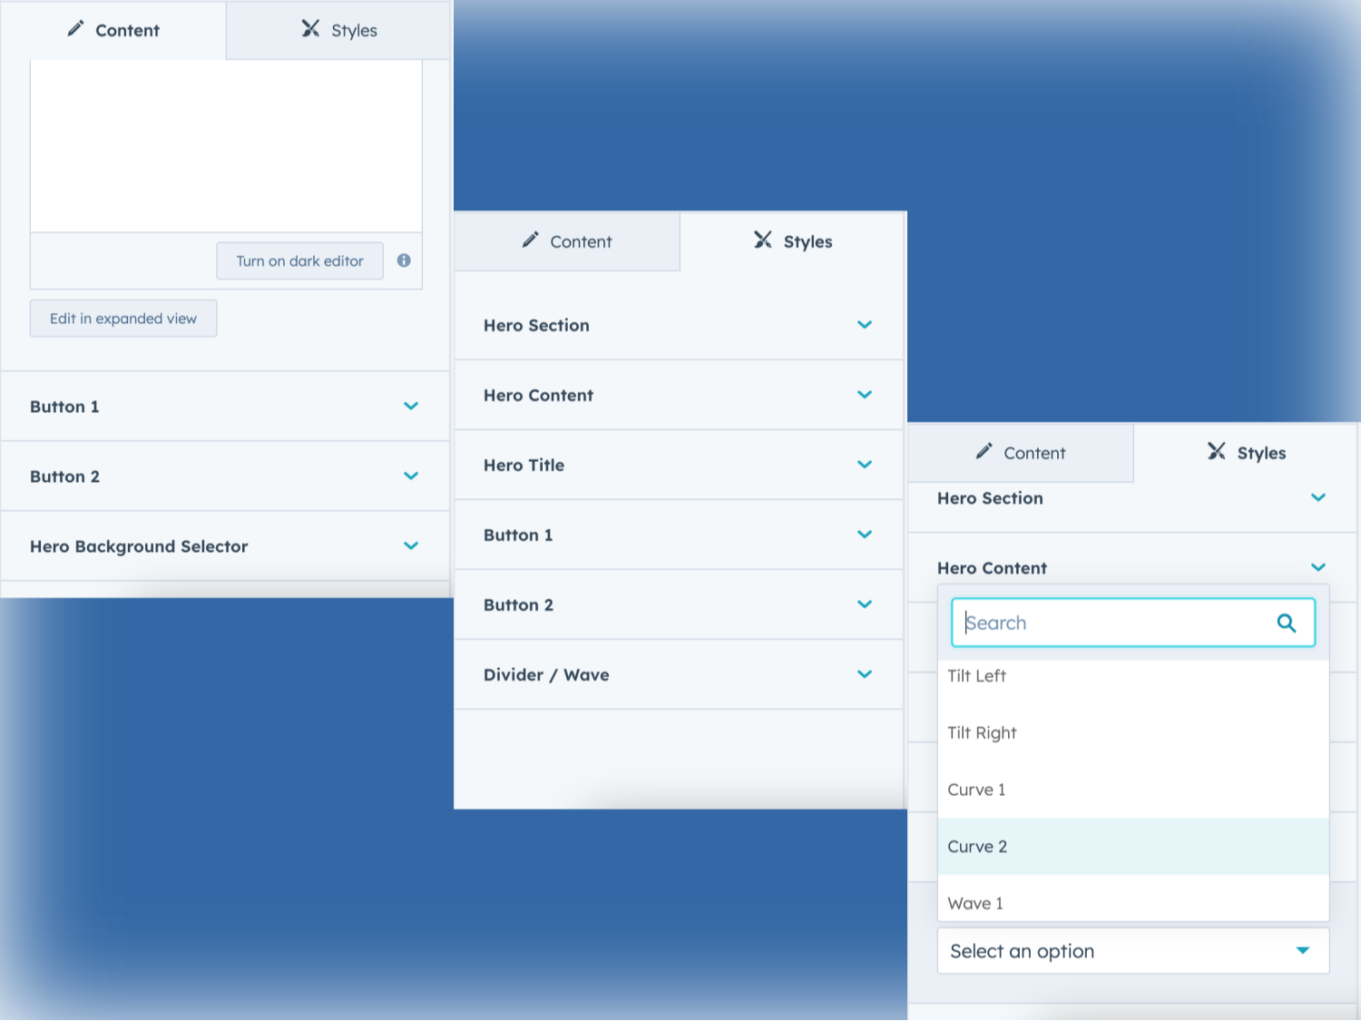Click Edit in expanded view

point(122,318)
